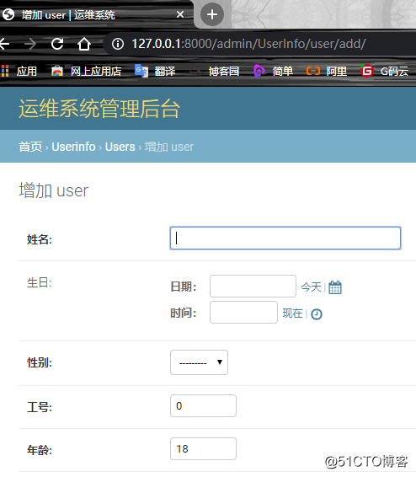Open the 翻译 bookmark
The width and height of the screenshot is (416, 477).
(155, 71)
